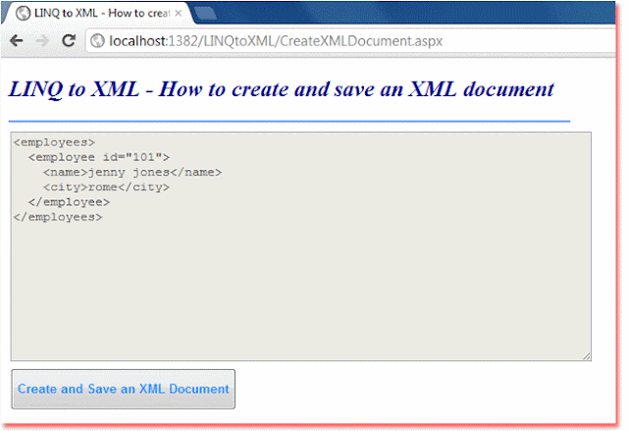Go back with the browser back arrow
The width and height of the screenshot is (628, 431).
[x=17, y=40]
